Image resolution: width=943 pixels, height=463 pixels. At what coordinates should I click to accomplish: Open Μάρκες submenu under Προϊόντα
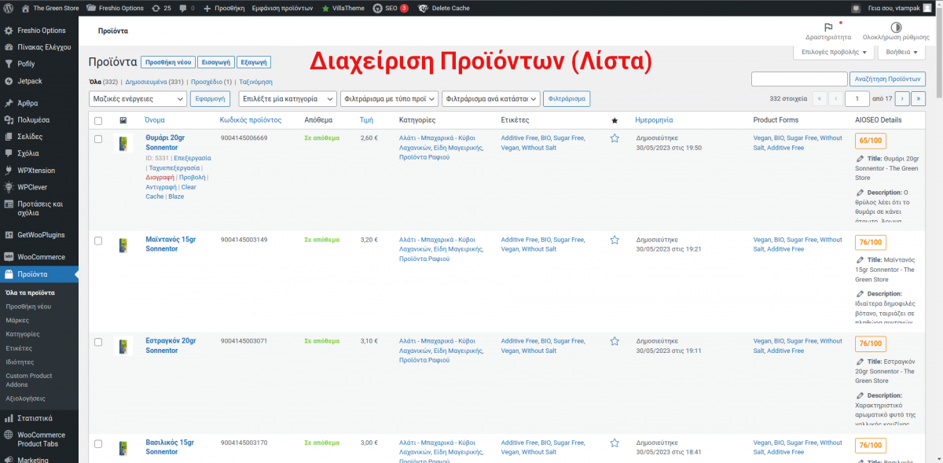point(17,320)
